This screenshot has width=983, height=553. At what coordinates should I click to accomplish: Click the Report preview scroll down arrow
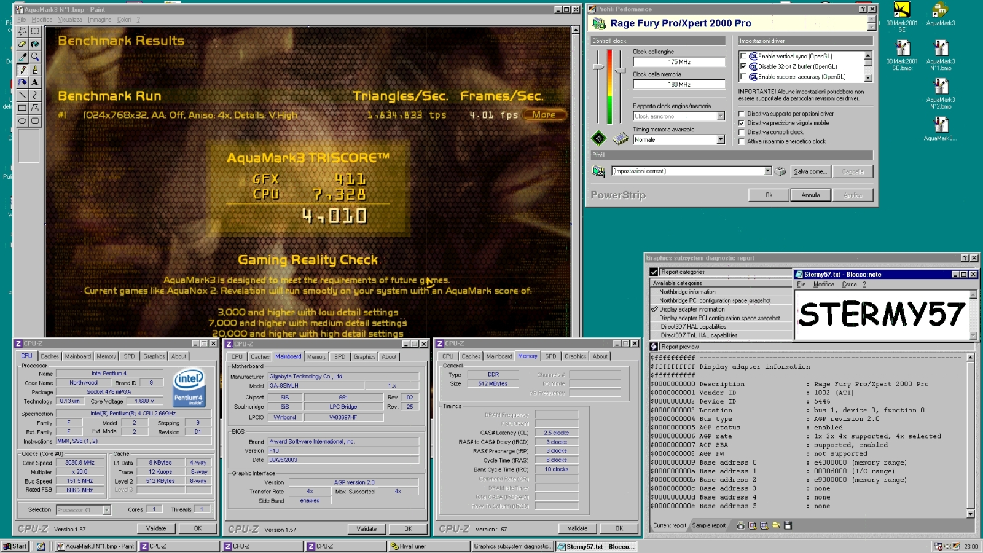(971, 514)
